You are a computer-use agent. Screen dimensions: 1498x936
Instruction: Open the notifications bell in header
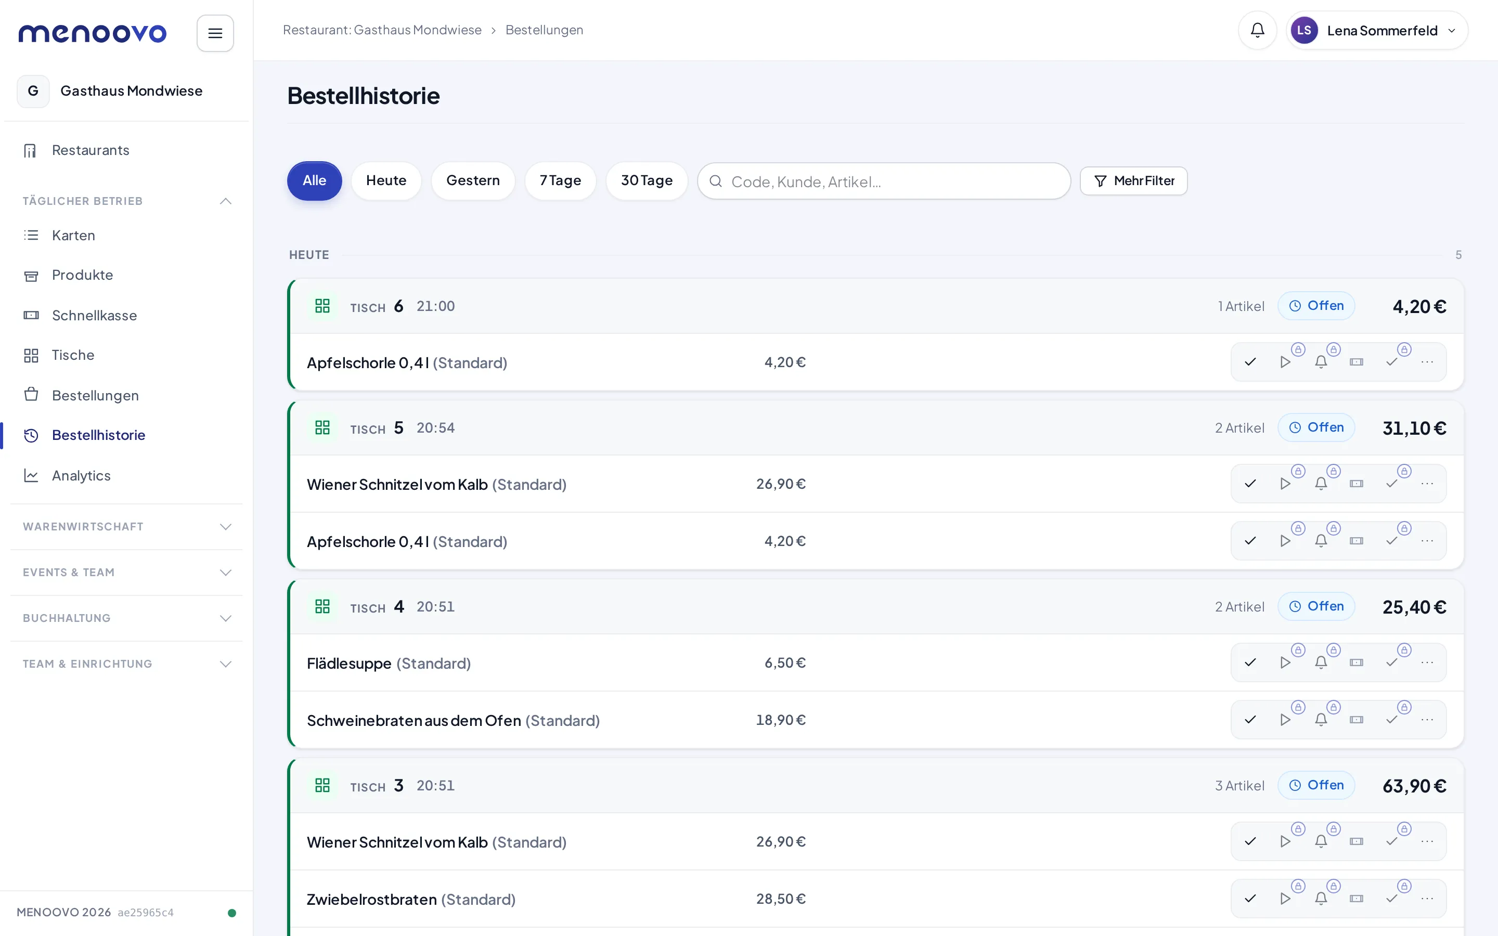(1257, 30)
